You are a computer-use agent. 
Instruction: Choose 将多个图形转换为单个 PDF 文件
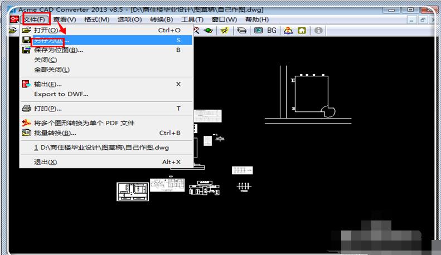[x=106, y=123]
